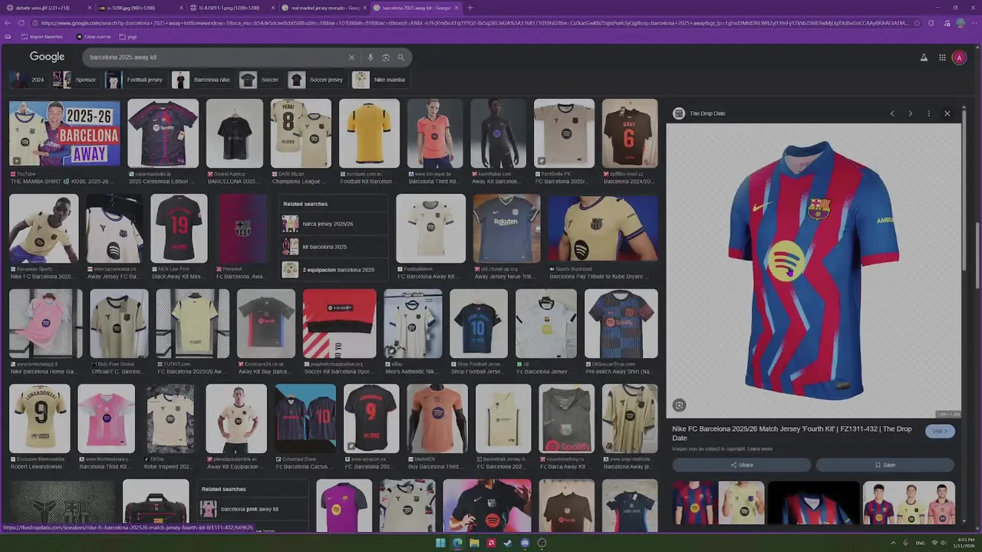The height and width of the screenshot is (552, 982).
Task: Select 'barcelona pink away kit' related search
Action: 253,509
